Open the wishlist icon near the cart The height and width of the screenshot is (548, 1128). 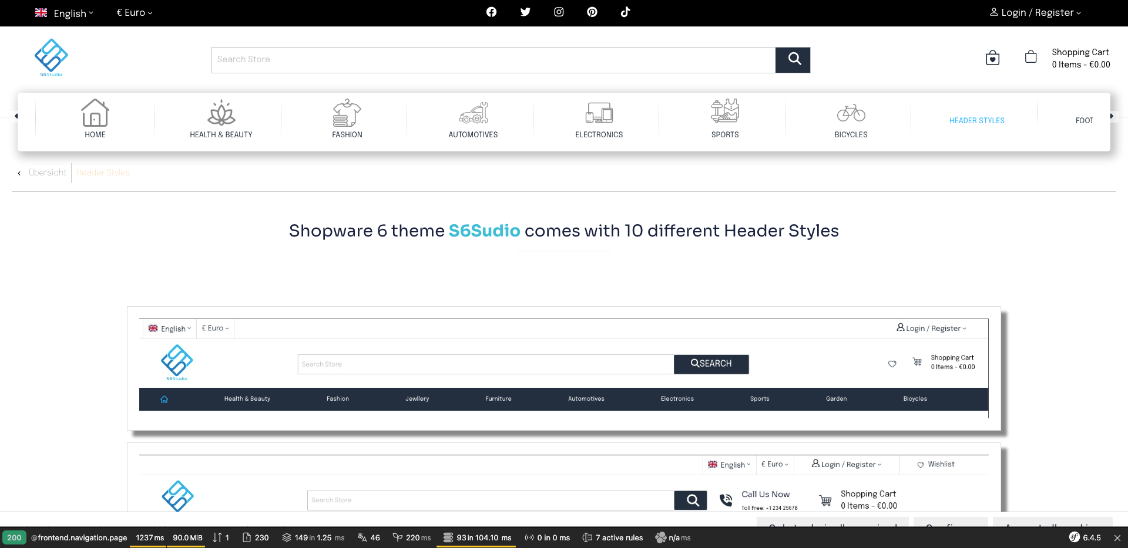click(x=992, y=57)
